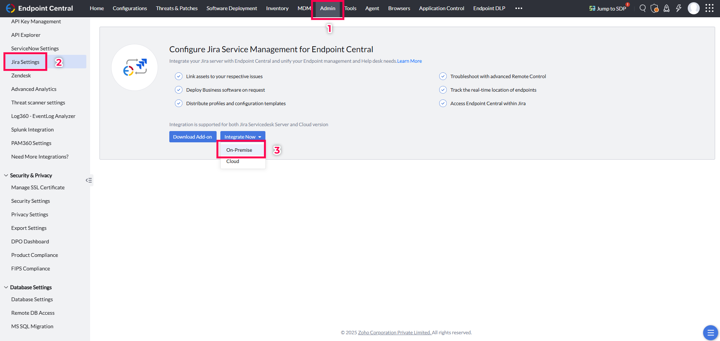Open the MDM tab
Image resolution: width=720 pixels, height=341 pixels.
(304, 8)
